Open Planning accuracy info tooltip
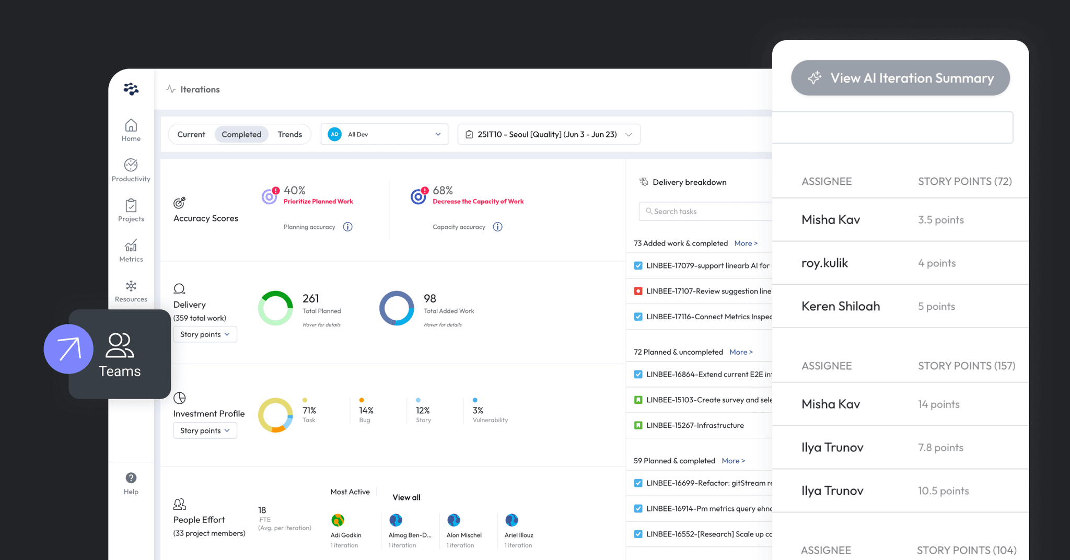This screenshot has height=560, width=1070. 348,227
